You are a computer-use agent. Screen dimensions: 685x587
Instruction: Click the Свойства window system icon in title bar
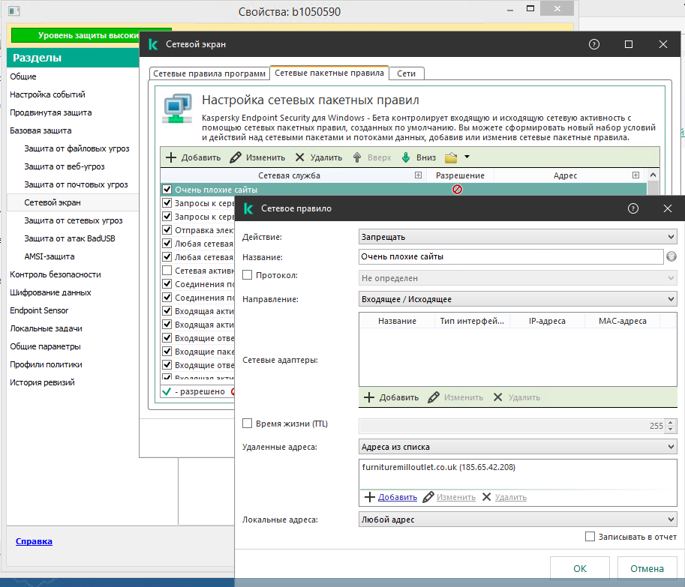(14, 11)
